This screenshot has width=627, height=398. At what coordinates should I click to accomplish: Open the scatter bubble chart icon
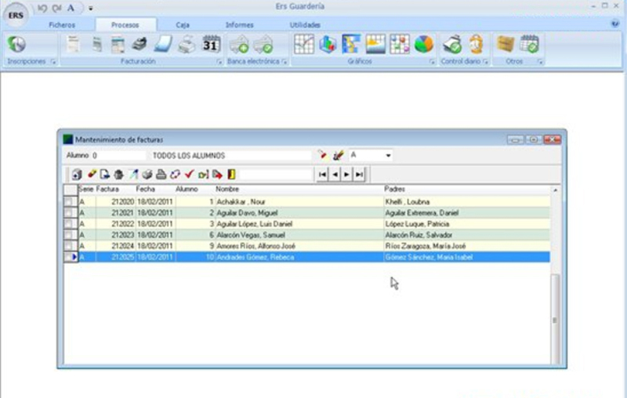click(400, 44)
